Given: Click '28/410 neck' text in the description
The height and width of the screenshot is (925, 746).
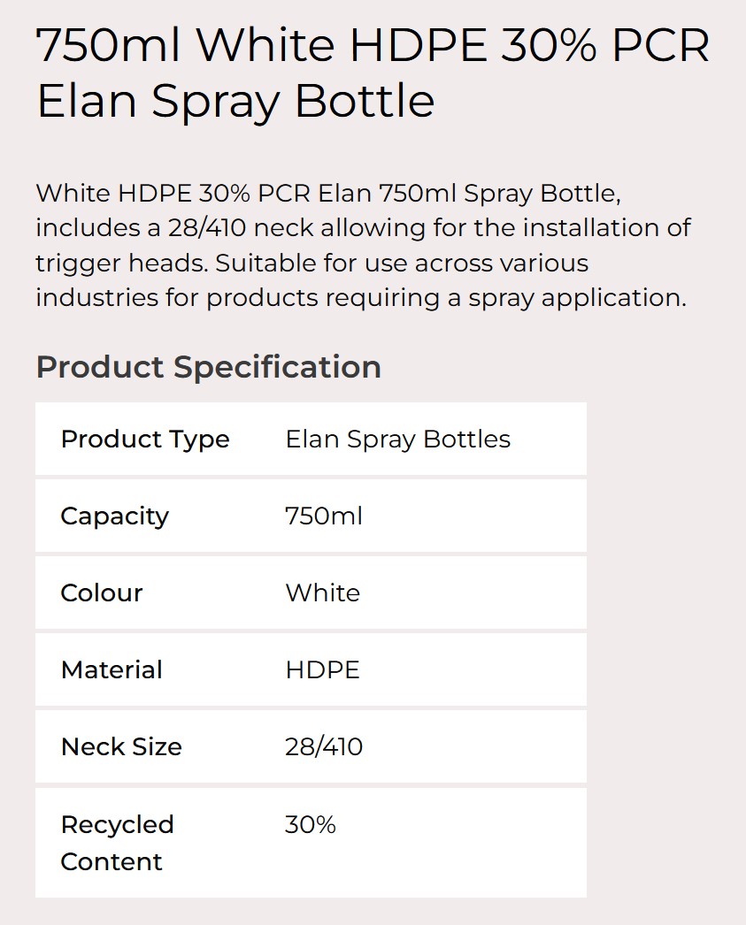Looking at the screenshot, I should pyautogui.click(x=241, y=227).
